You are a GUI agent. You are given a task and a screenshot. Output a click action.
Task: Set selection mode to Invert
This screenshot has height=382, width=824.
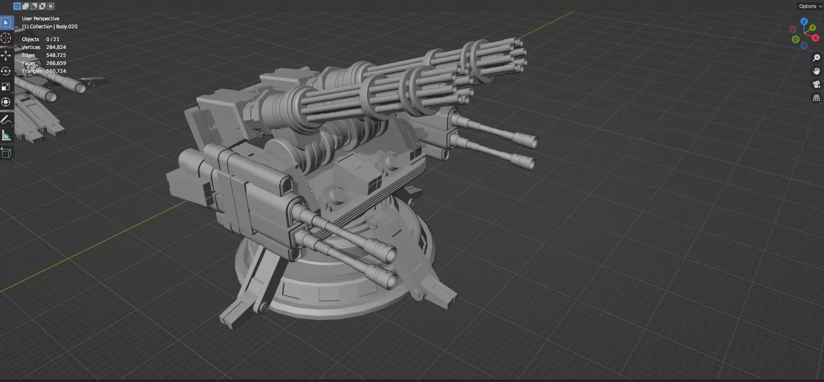[x=42, y=6]
